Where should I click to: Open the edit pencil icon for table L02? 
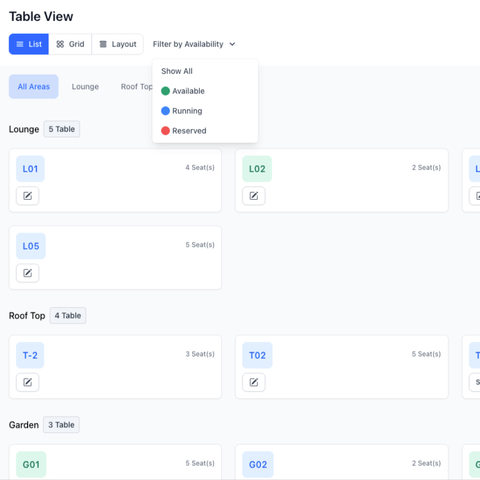254,196
